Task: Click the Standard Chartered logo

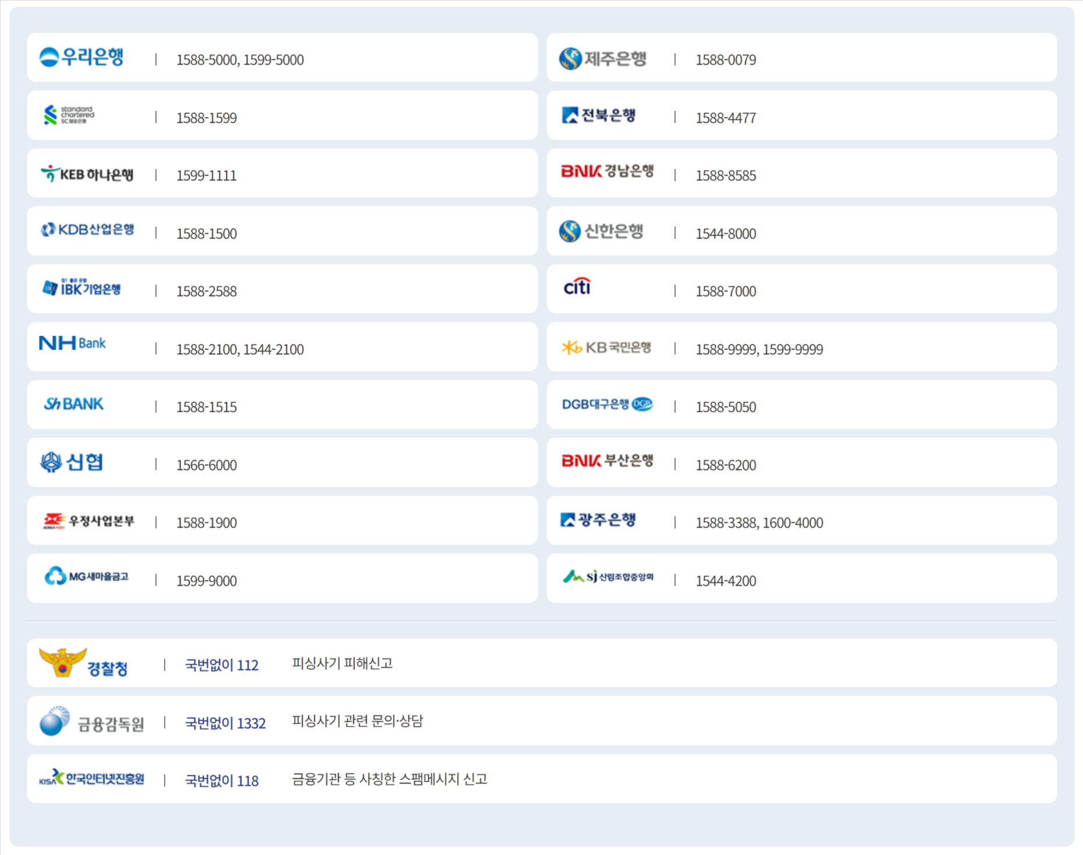Action: pyautogui.click(x=69, y=115)
